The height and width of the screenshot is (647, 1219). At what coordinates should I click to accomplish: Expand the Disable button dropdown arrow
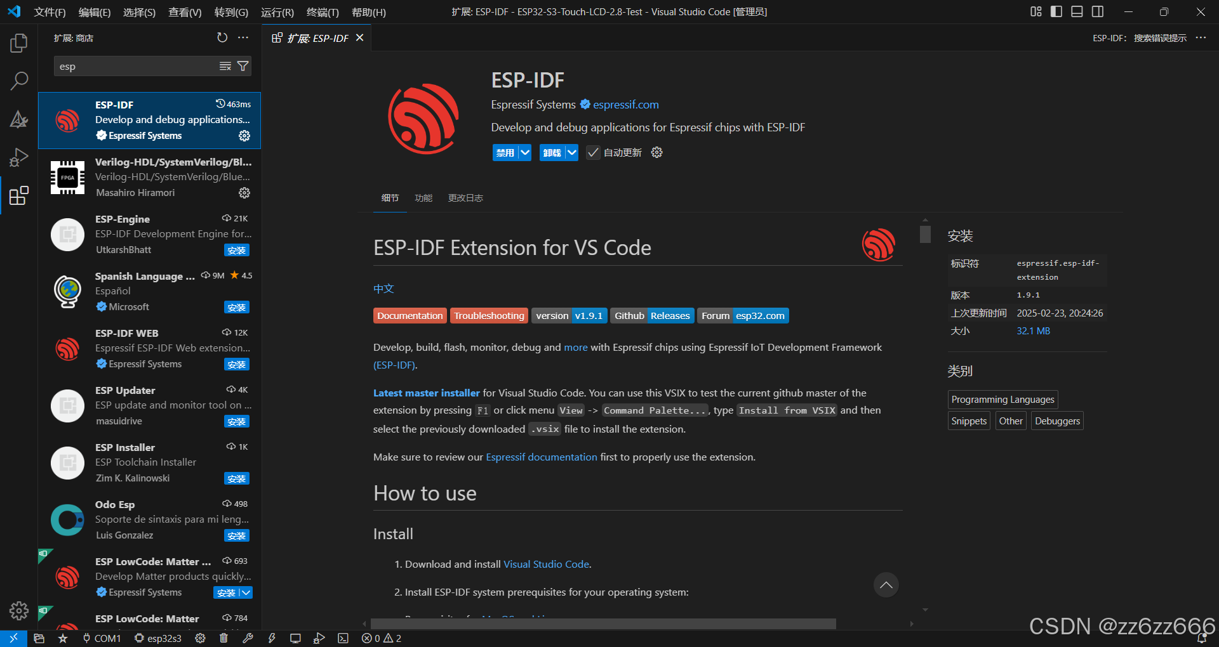coord(525,152)
